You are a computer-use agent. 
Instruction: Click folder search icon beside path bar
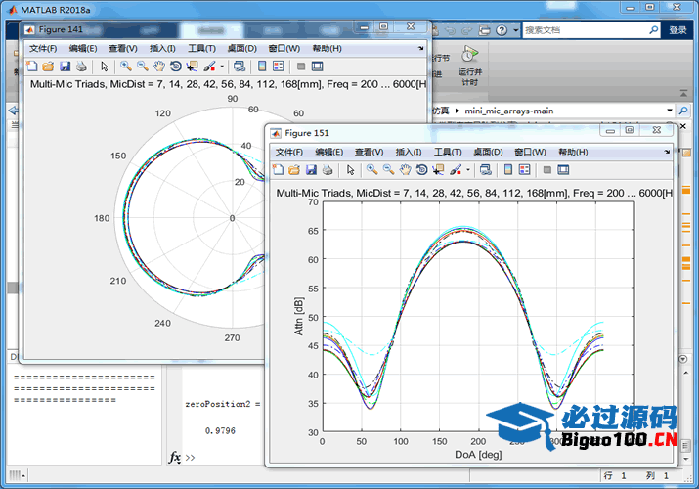point(683,111)
